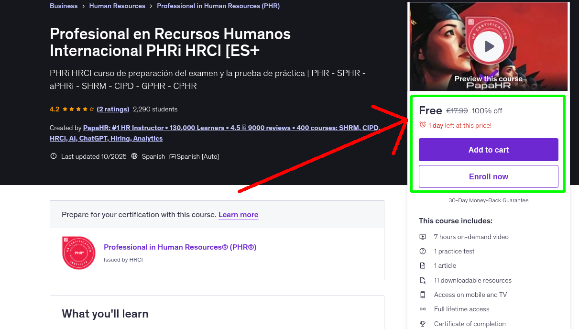Click the PHR certification badge
The height and width of the screenshot is (329, 579).
pyautogui.click(x=78, y=252)
